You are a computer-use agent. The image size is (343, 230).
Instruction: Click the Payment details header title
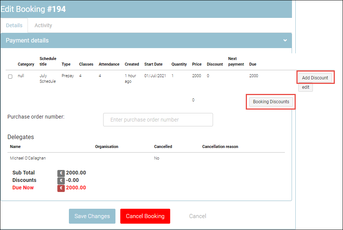pos(27,40)
